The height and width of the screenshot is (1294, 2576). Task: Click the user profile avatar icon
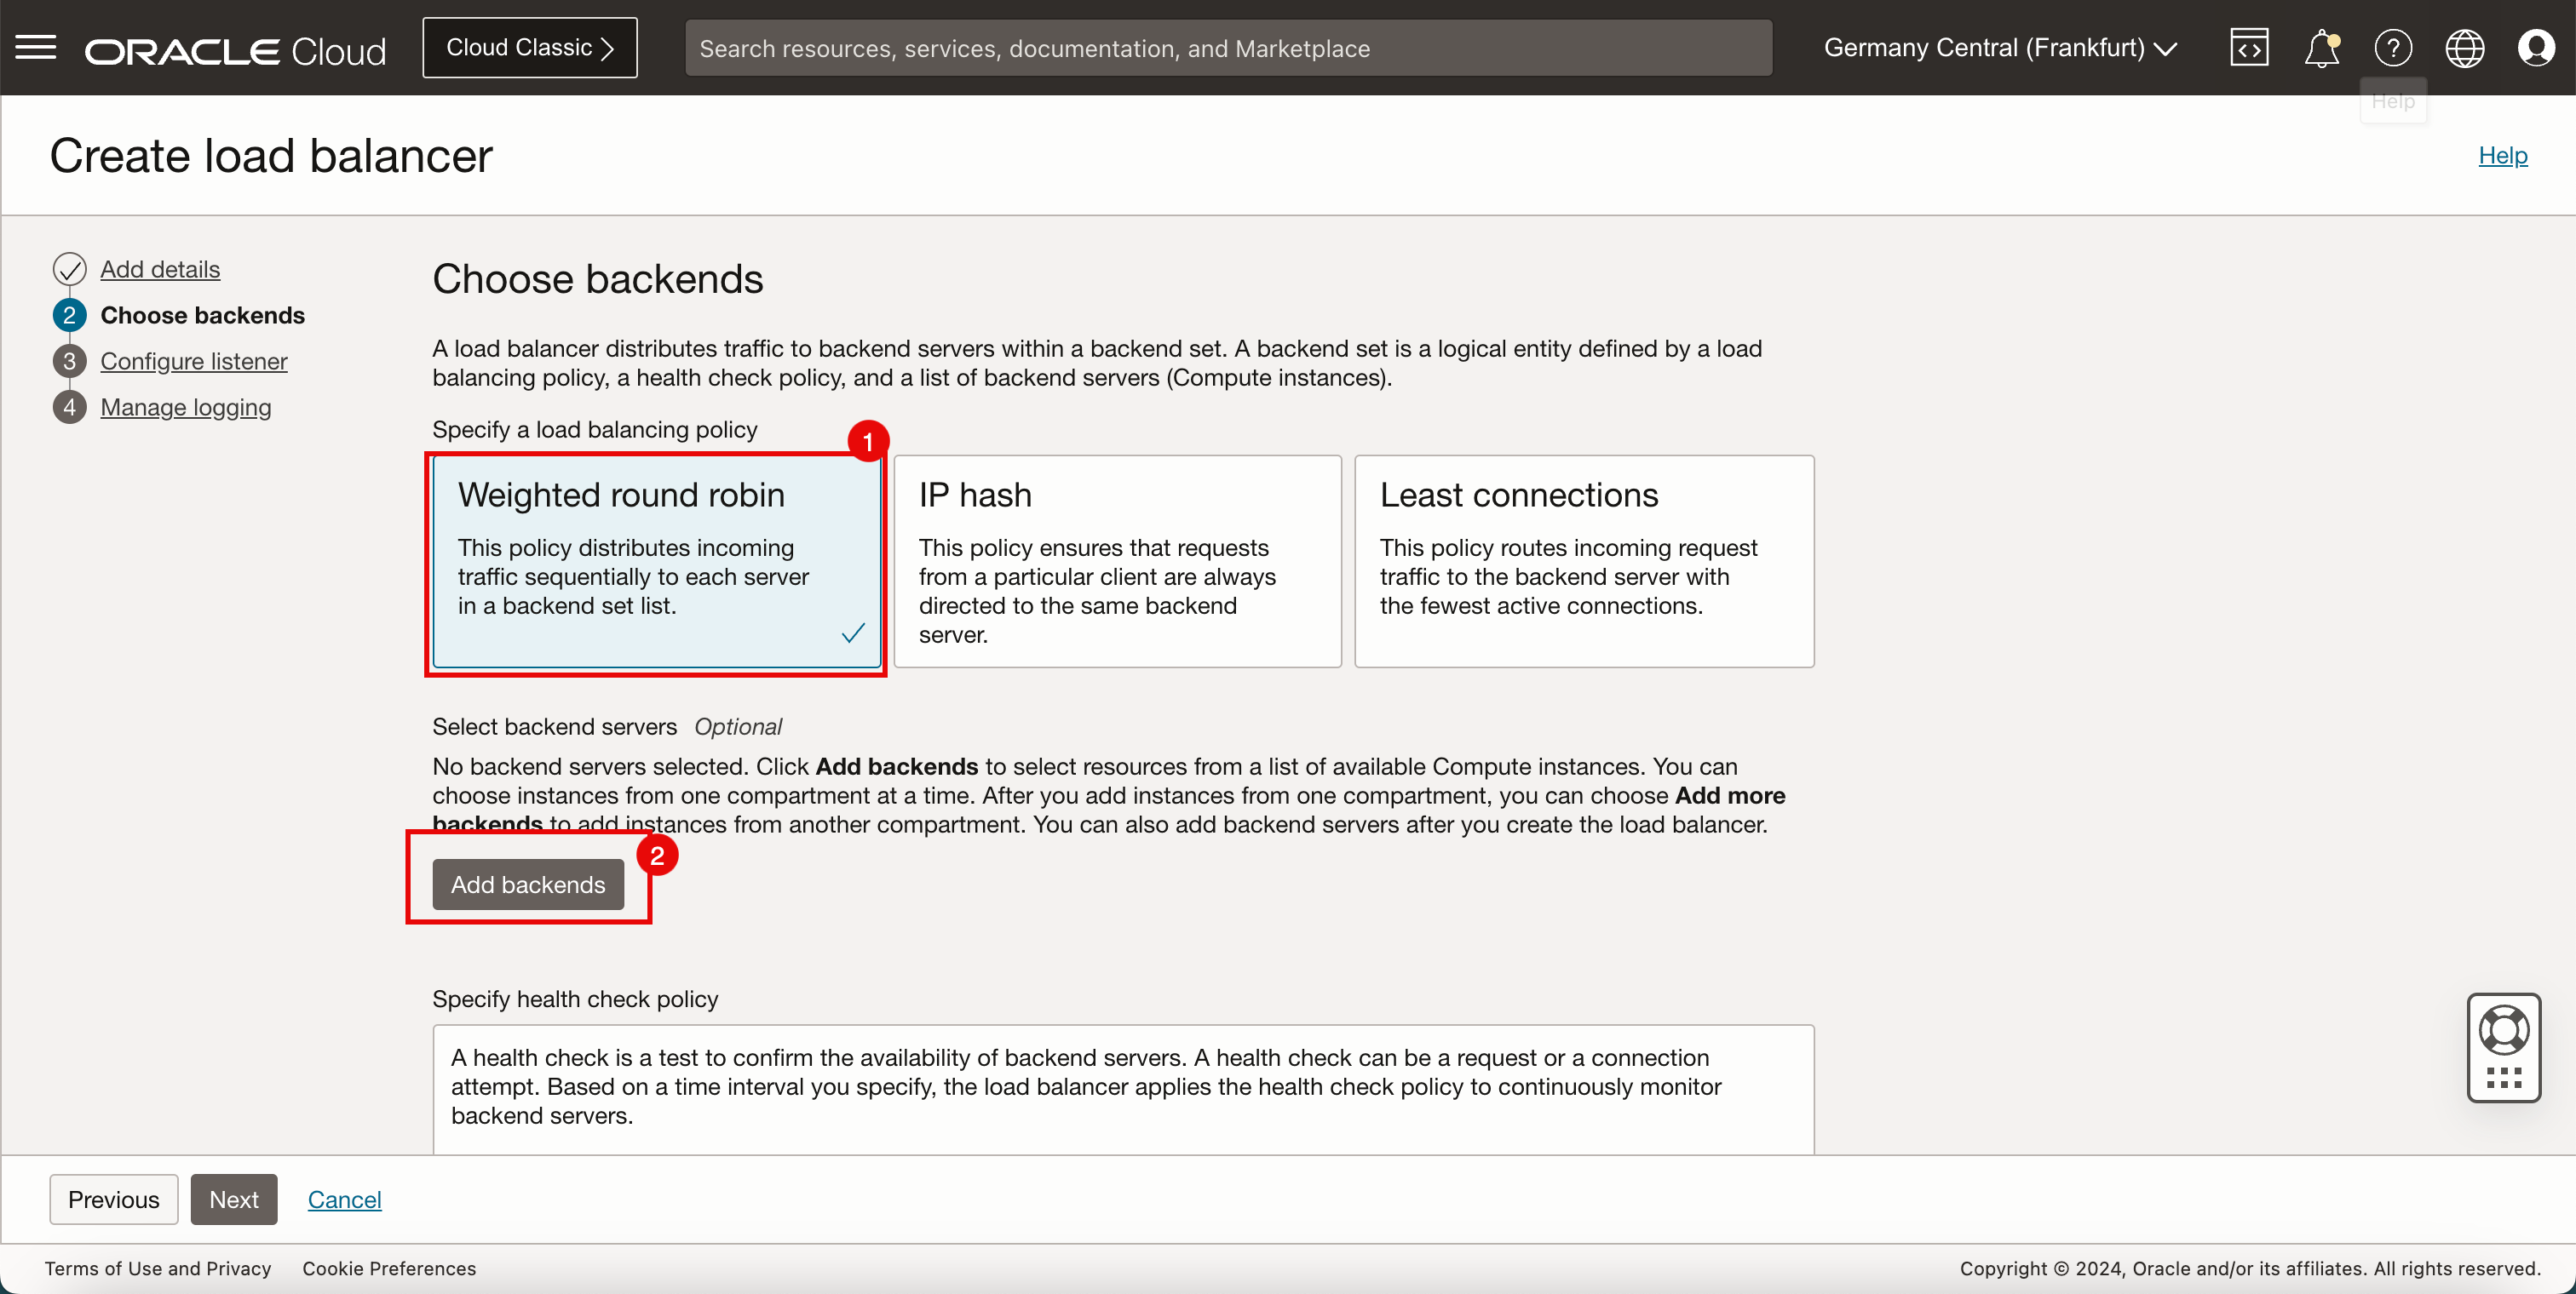tap(2535, 48)
